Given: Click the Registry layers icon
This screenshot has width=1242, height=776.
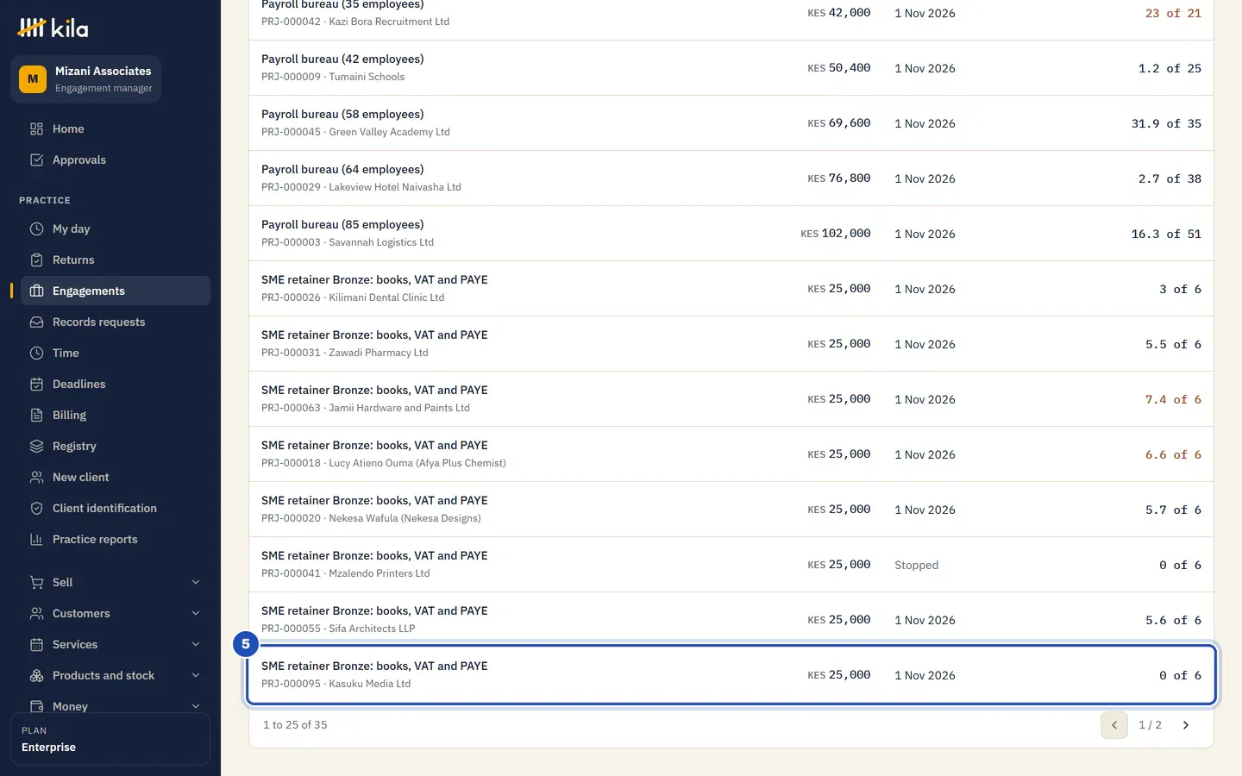Looking at the screenshot, I should (x=36, y=447).
